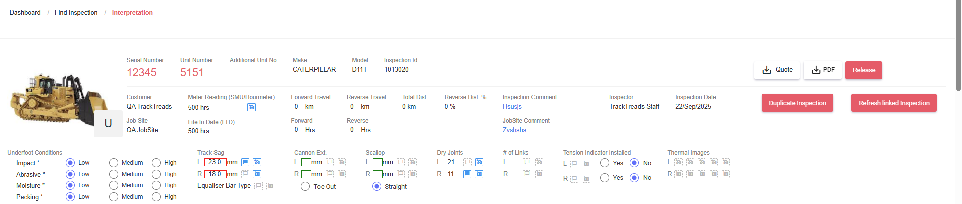Go to Dashboard breadcrumb
The height and width of the screenshot is (204, 962).
tap(25, 12)
